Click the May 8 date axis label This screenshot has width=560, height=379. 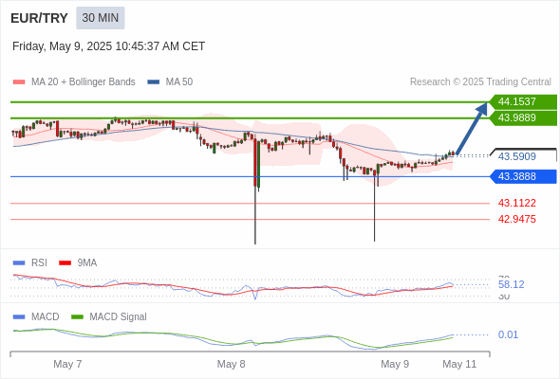[x=231, y=364]
